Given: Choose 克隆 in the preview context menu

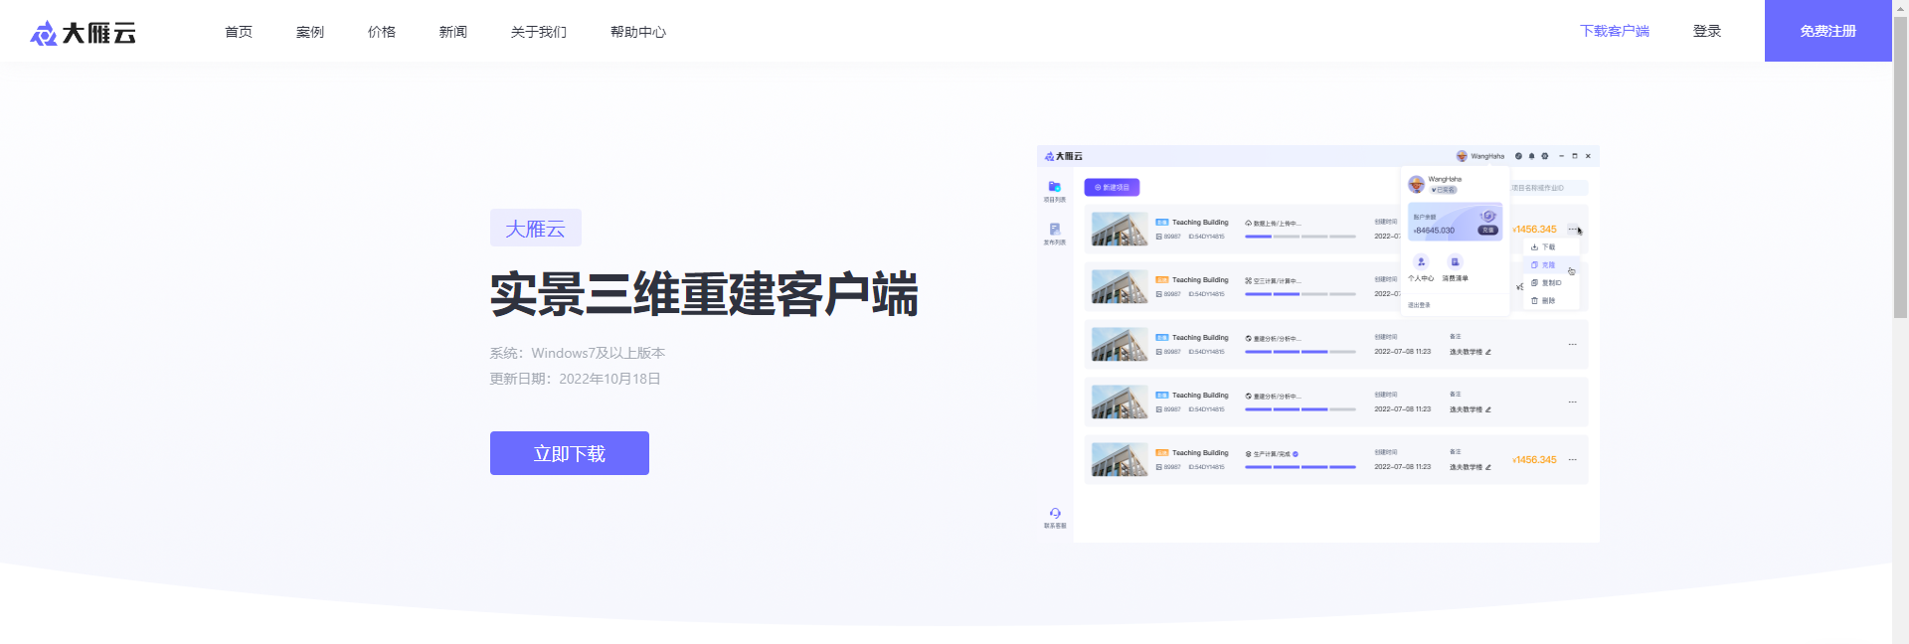Looking at the screenshot, I should (x=1550, y=264).
